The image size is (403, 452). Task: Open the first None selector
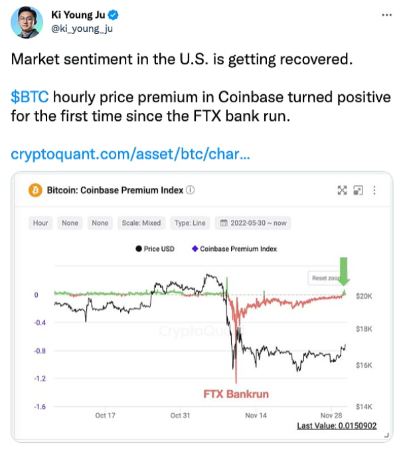pyautogui.click(x=70, y=223)
